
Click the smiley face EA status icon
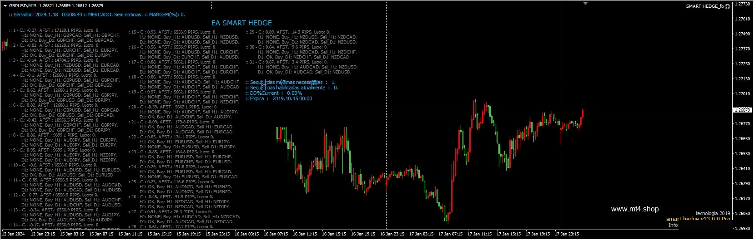727,6
